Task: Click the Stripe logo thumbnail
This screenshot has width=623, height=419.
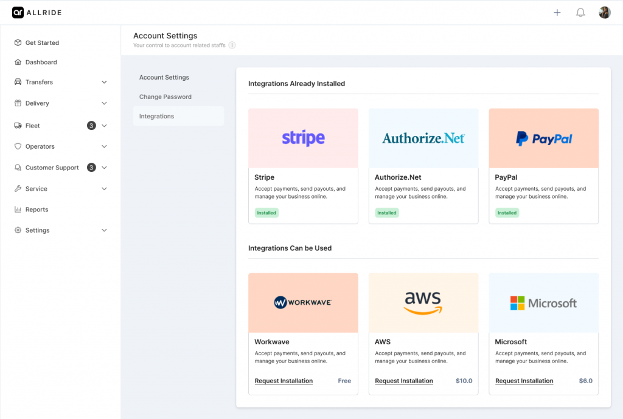Action: coord(303,138)
